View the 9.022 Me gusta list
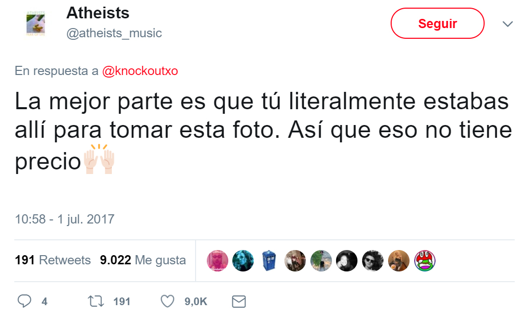 coord(143,260)
